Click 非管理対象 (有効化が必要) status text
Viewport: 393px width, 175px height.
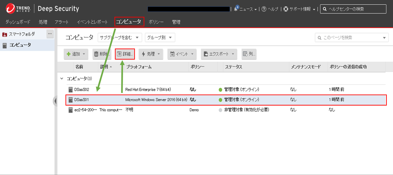tap(247, 110)
